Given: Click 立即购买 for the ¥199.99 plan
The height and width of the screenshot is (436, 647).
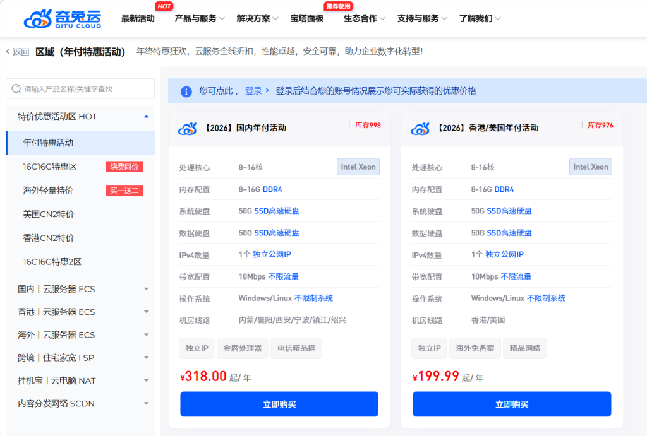Looking at the screenshot, I should coord(511,404).
